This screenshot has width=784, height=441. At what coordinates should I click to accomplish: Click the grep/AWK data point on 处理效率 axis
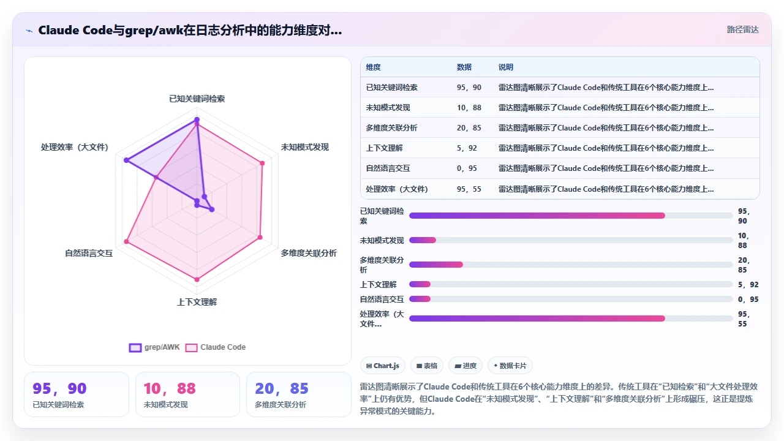tap(126, 160)
